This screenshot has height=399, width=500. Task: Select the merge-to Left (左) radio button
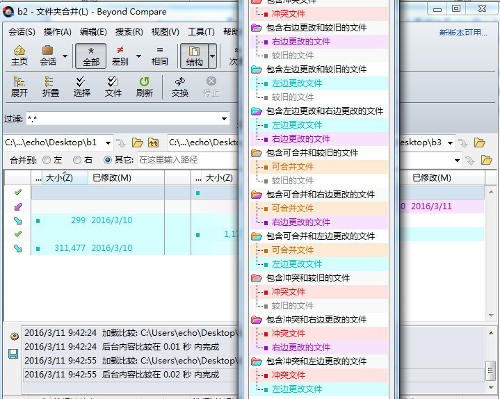tap(47, 160)
